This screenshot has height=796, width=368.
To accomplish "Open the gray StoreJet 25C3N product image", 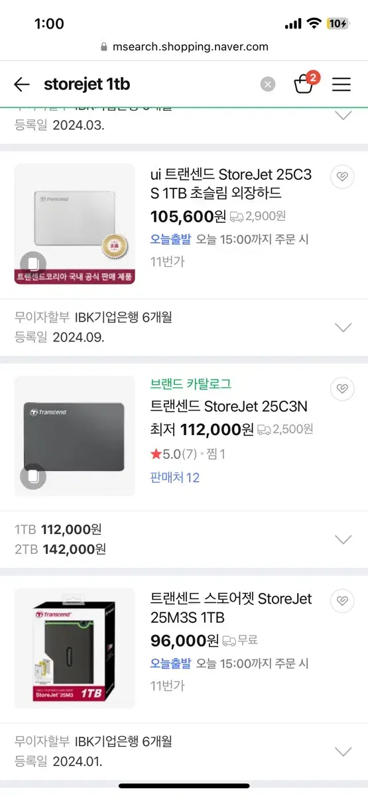I will [x=74, y=436].
